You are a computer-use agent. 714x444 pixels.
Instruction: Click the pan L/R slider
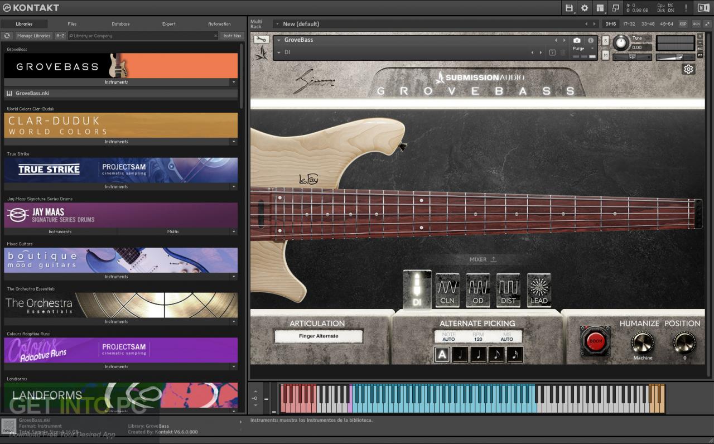(x=632, y=57)
